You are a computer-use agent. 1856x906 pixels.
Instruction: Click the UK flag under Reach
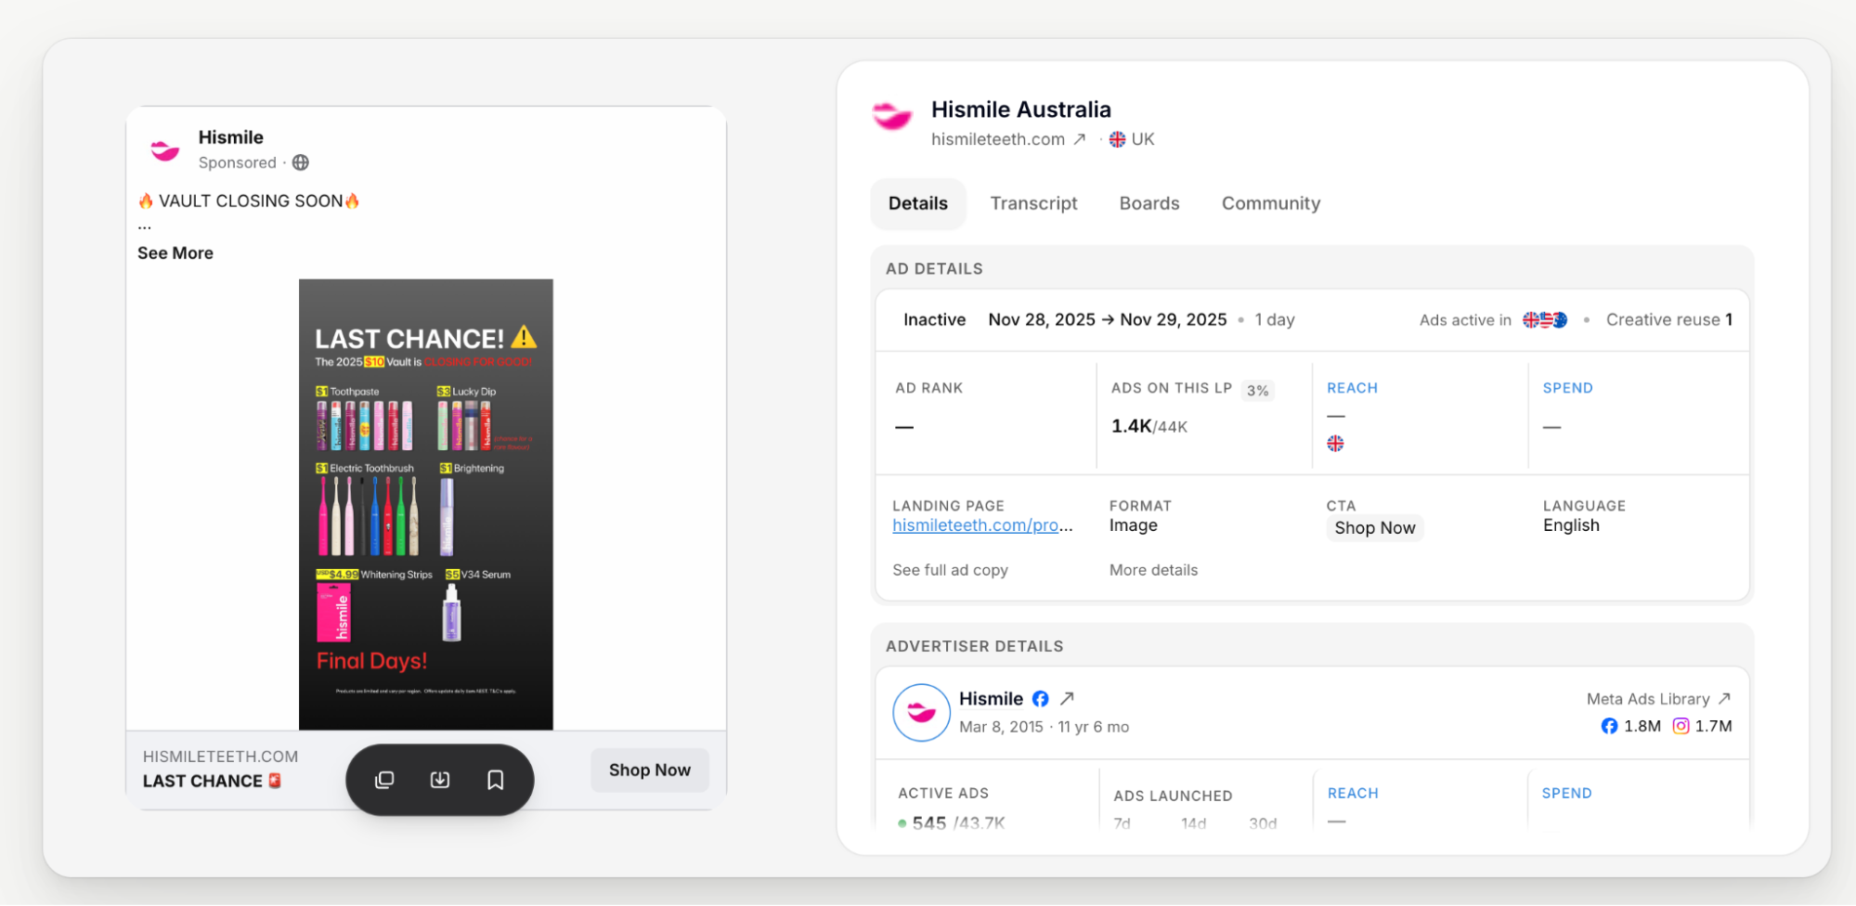pyautogui.click(x=1335, y=444)
